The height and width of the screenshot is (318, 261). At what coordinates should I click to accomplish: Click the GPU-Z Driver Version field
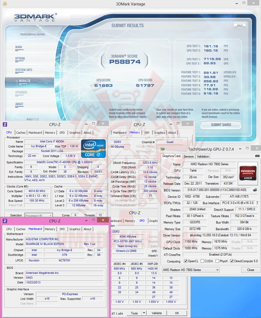click(220, 235)
